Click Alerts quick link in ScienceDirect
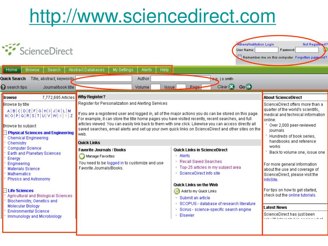328x246 pixels. 185,156
